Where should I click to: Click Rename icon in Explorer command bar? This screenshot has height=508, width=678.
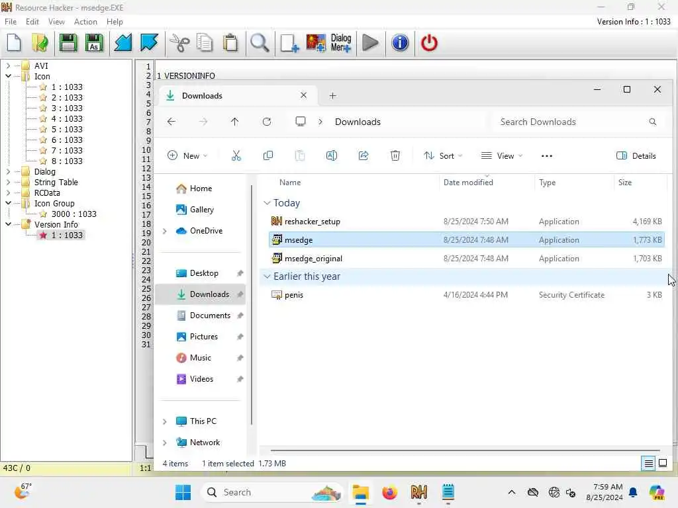pyautogui.click(x=332, y=155)
